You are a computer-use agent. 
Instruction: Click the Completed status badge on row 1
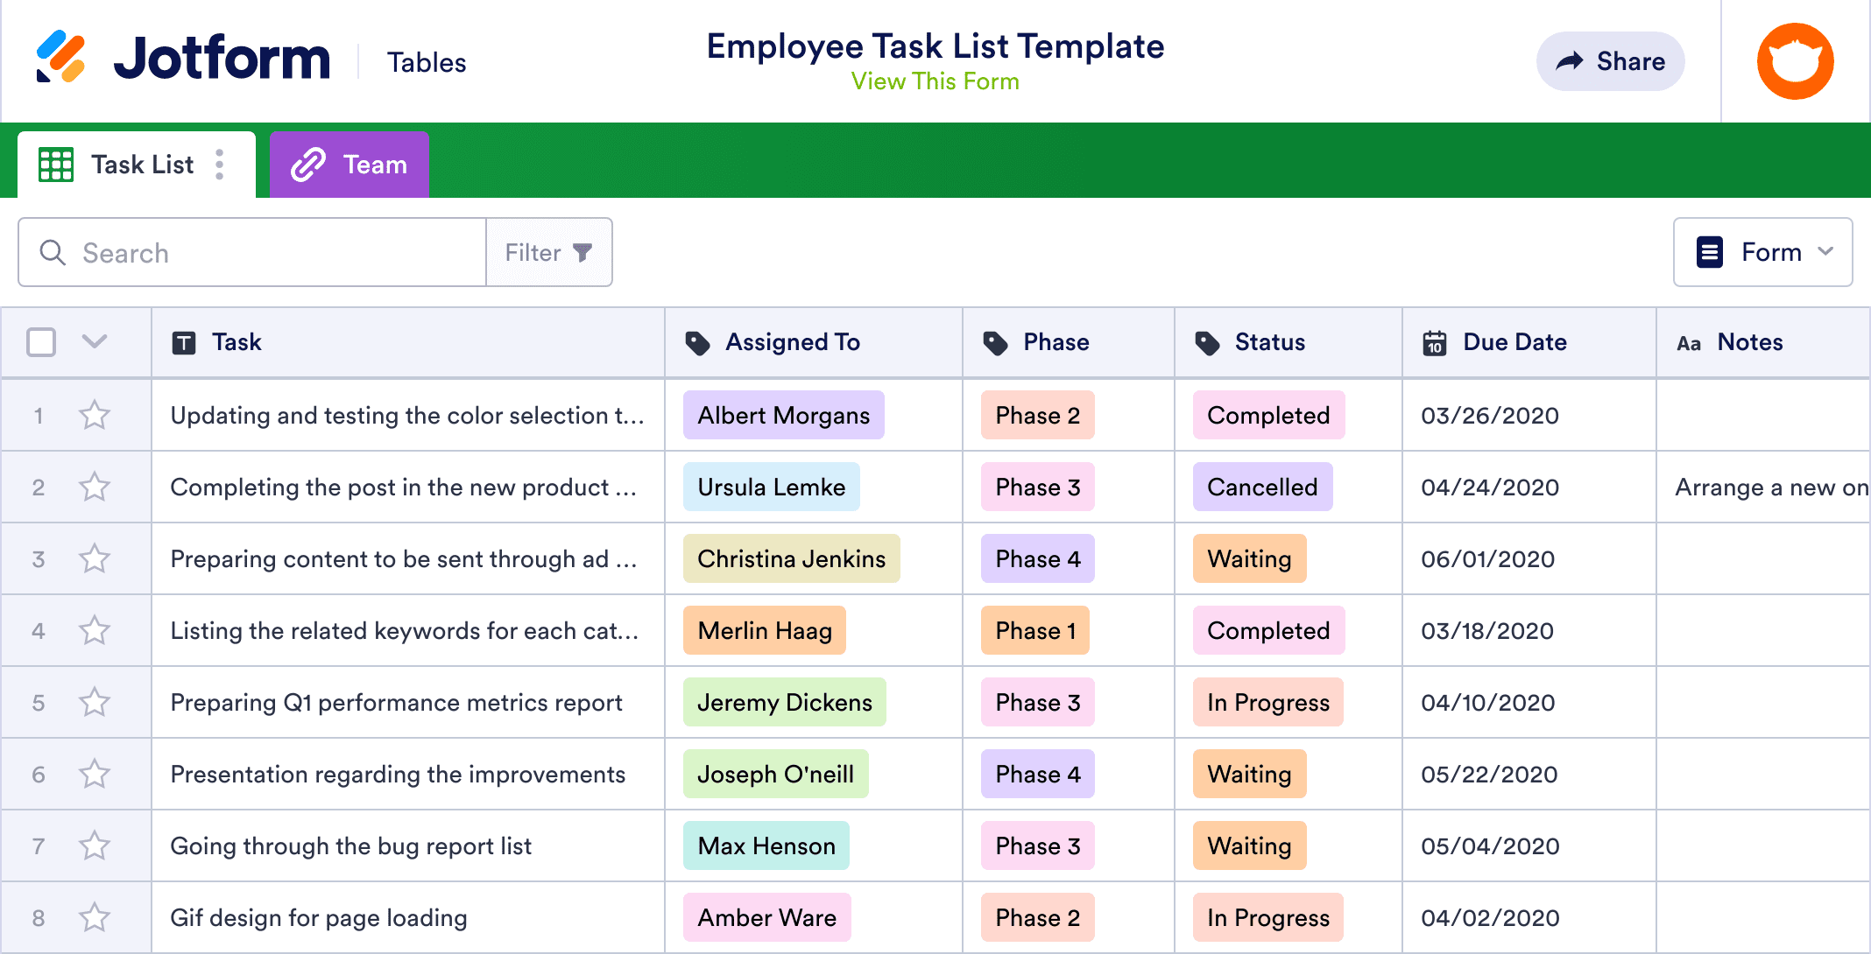(1267, 414)
